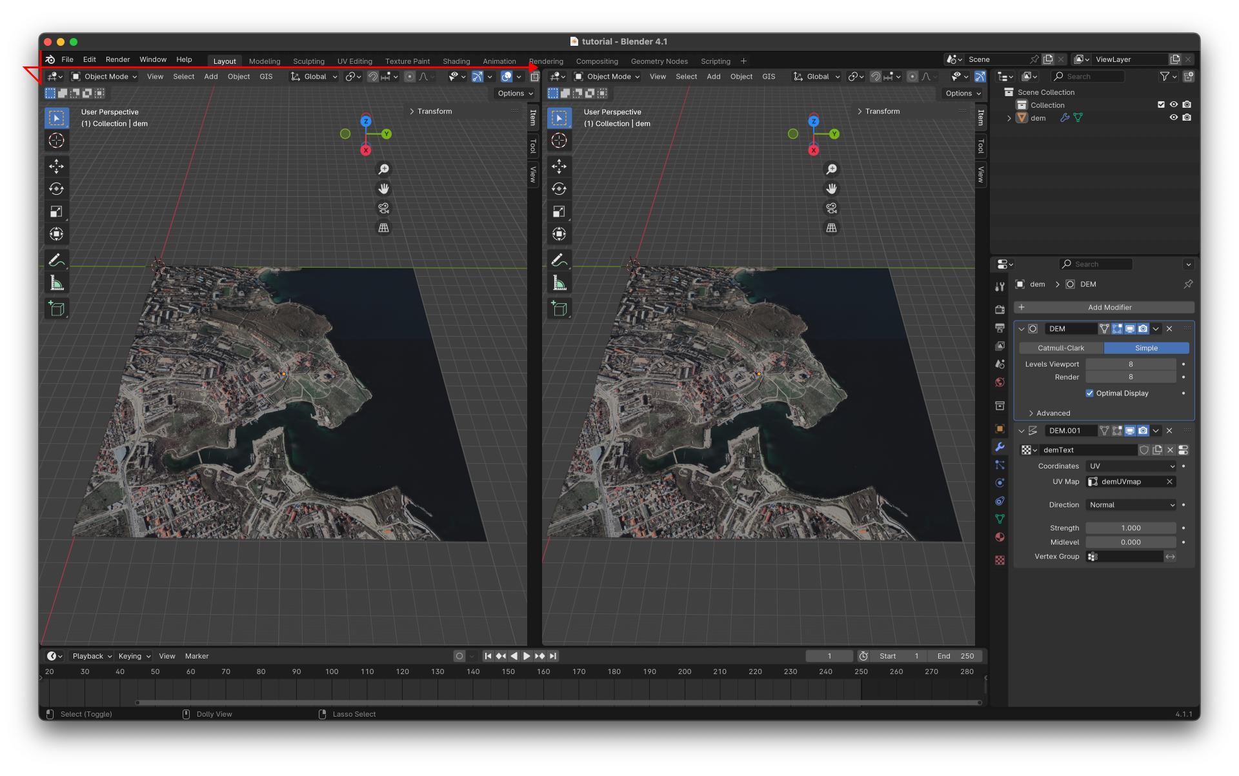Activate the Annotate tool in left viewport
Image resolution: width=1239 pixels, height=776 pixels.
56,260
